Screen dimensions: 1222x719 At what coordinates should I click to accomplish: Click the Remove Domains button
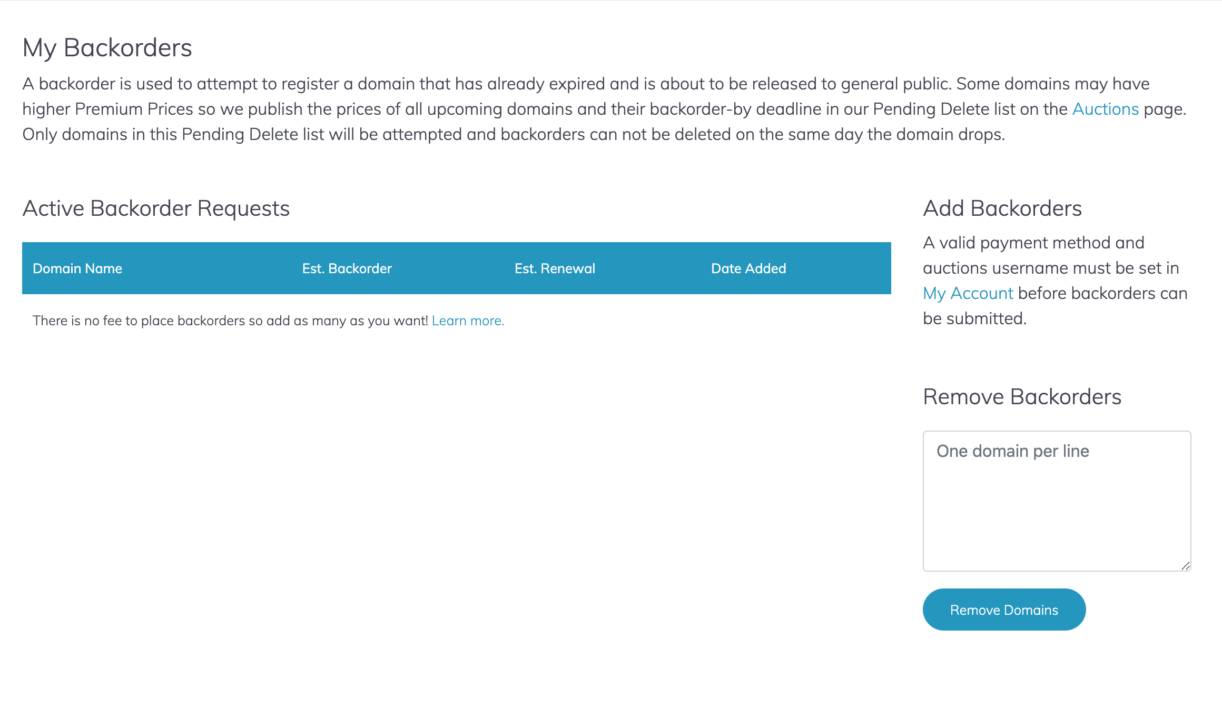1004,610
